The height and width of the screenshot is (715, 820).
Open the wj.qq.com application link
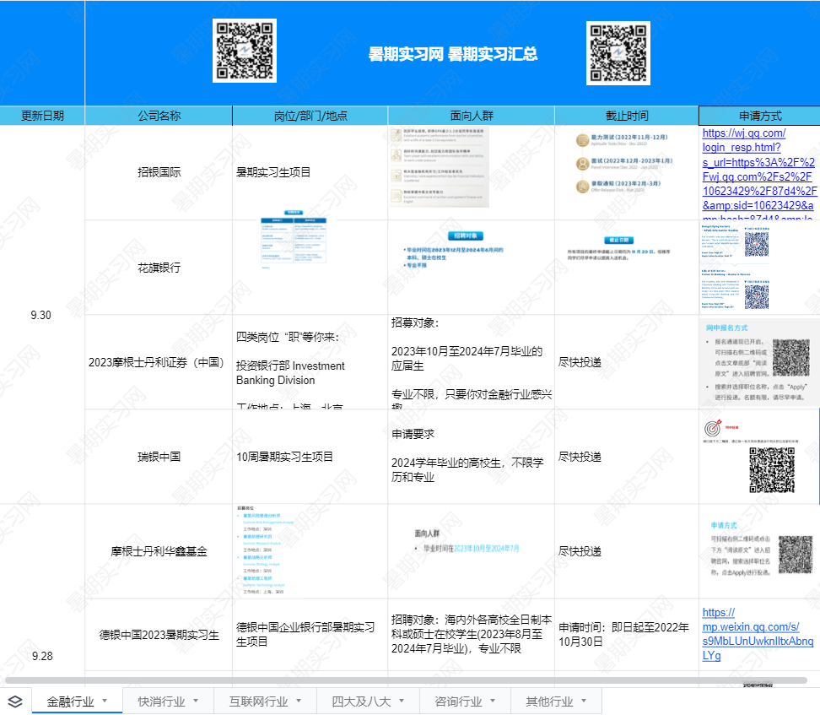(x=758, y=173)
